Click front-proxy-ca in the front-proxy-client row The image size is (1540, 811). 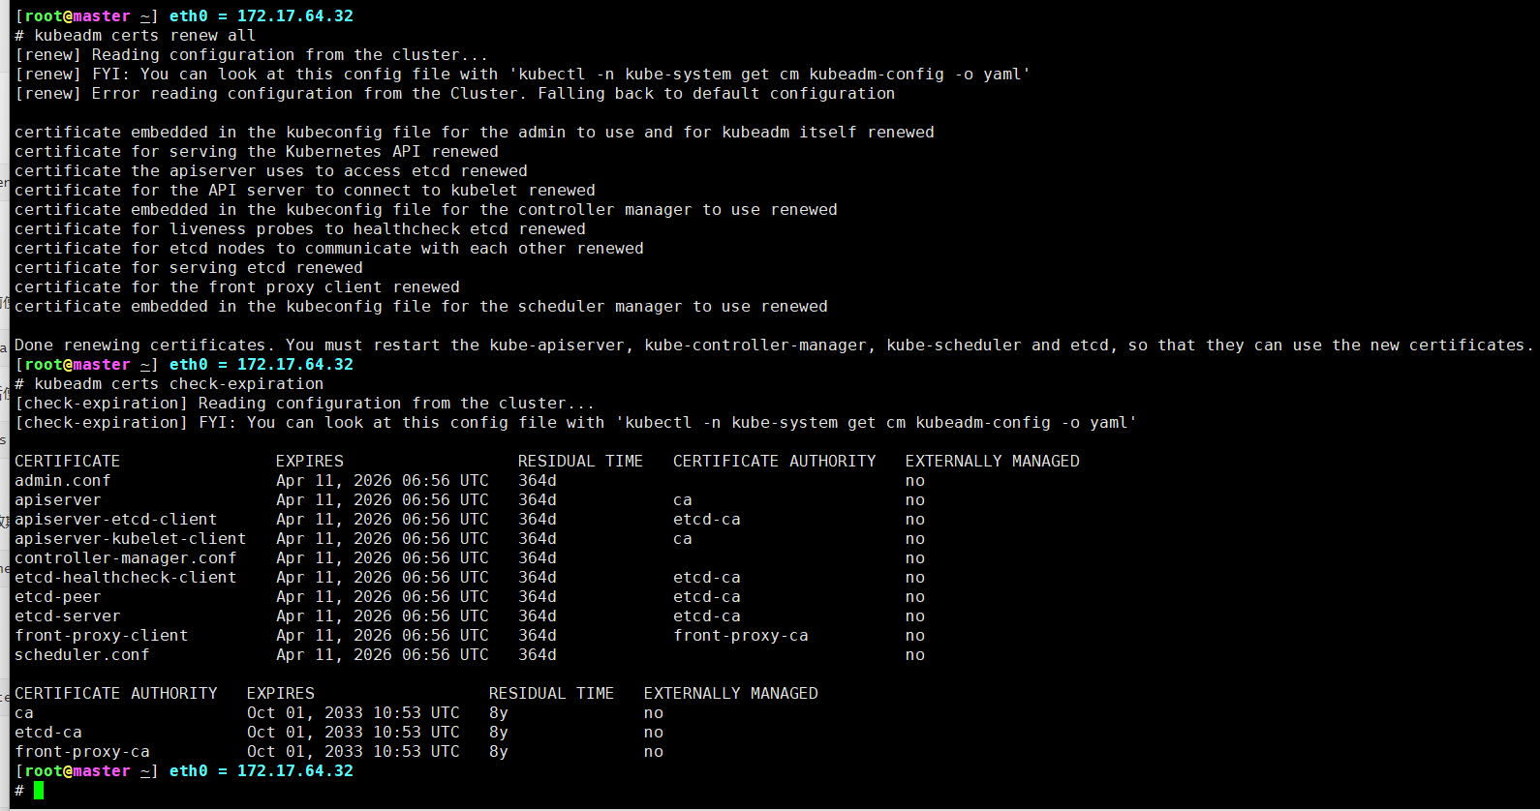[741, 636]
